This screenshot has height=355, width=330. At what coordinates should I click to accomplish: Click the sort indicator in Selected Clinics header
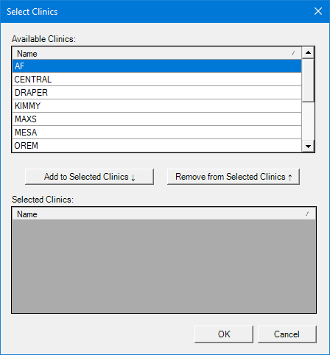click(307, 214)
